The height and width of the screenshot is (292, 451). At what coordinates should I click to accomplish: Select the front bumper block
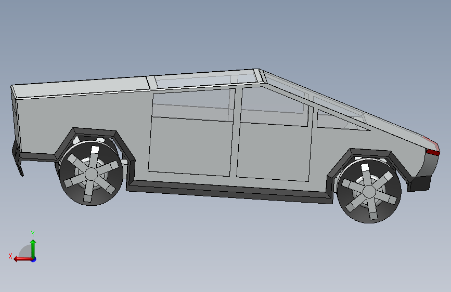[419, 183]
